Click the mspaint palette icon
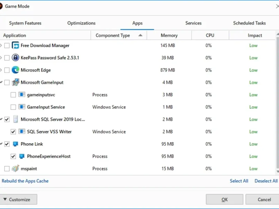The height and width of the screenshot is (209, 279). tap(15, 169)
